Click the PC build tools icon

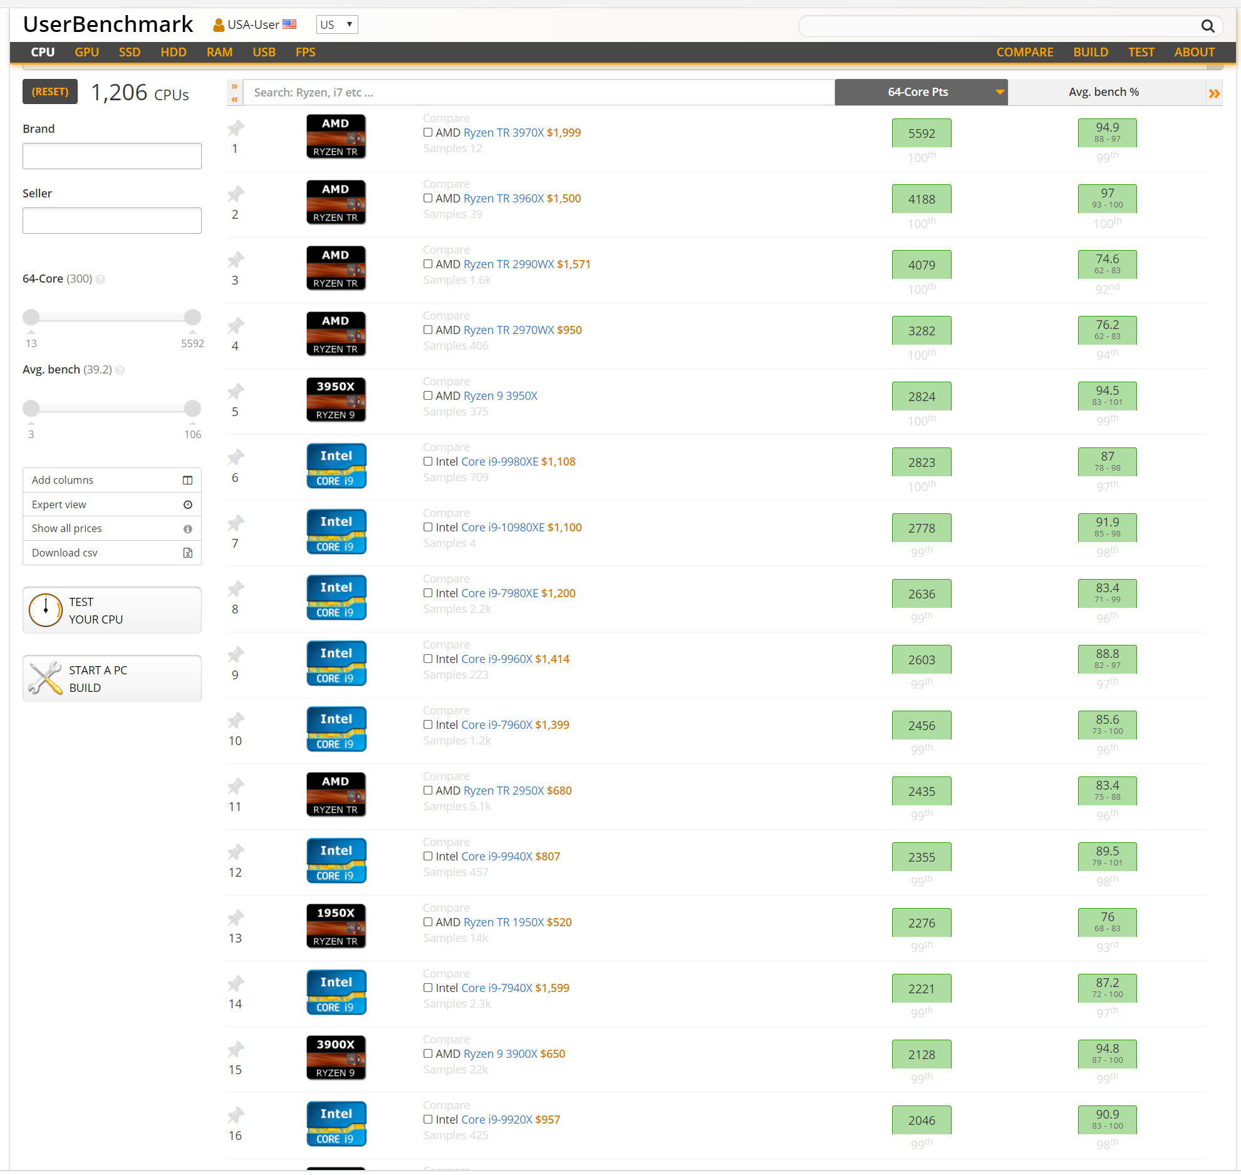pyautogui.click(x=46, y=678)
